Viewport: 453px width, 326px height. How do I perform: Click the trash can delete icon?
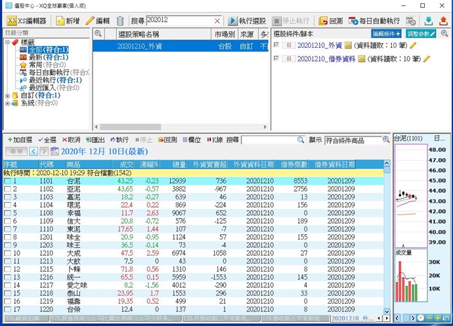tap(120, 21)
